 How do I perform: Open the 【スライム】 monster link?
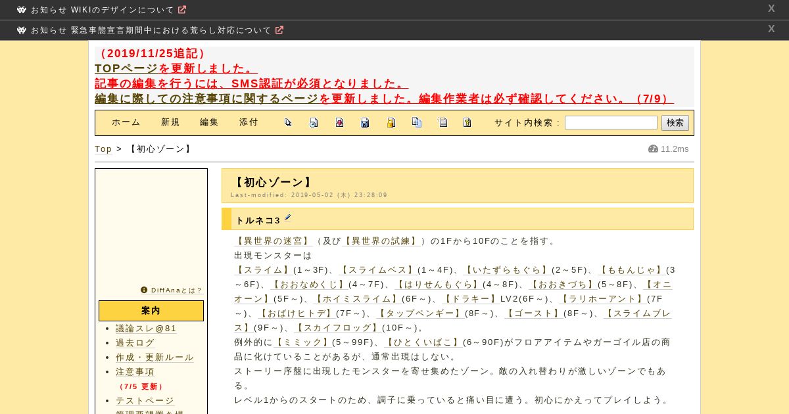(264, 270)
